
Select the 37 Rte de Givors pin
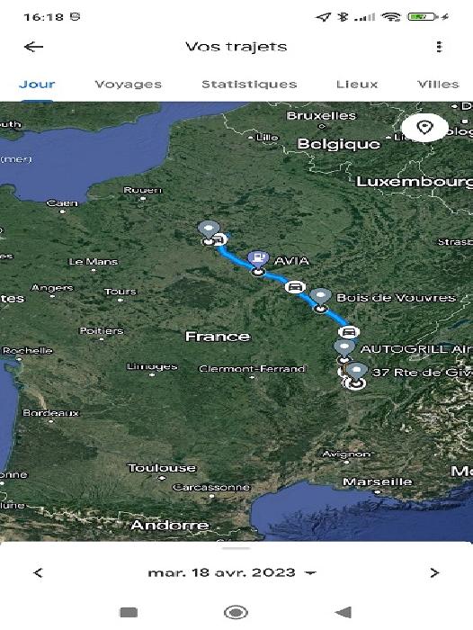tap(357, 371)
